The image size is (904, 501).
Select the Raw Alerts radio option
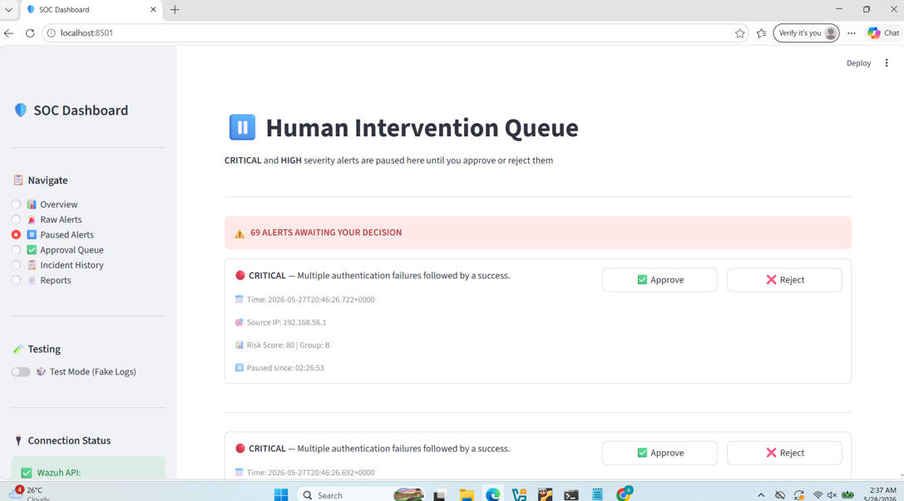[16, 219]
